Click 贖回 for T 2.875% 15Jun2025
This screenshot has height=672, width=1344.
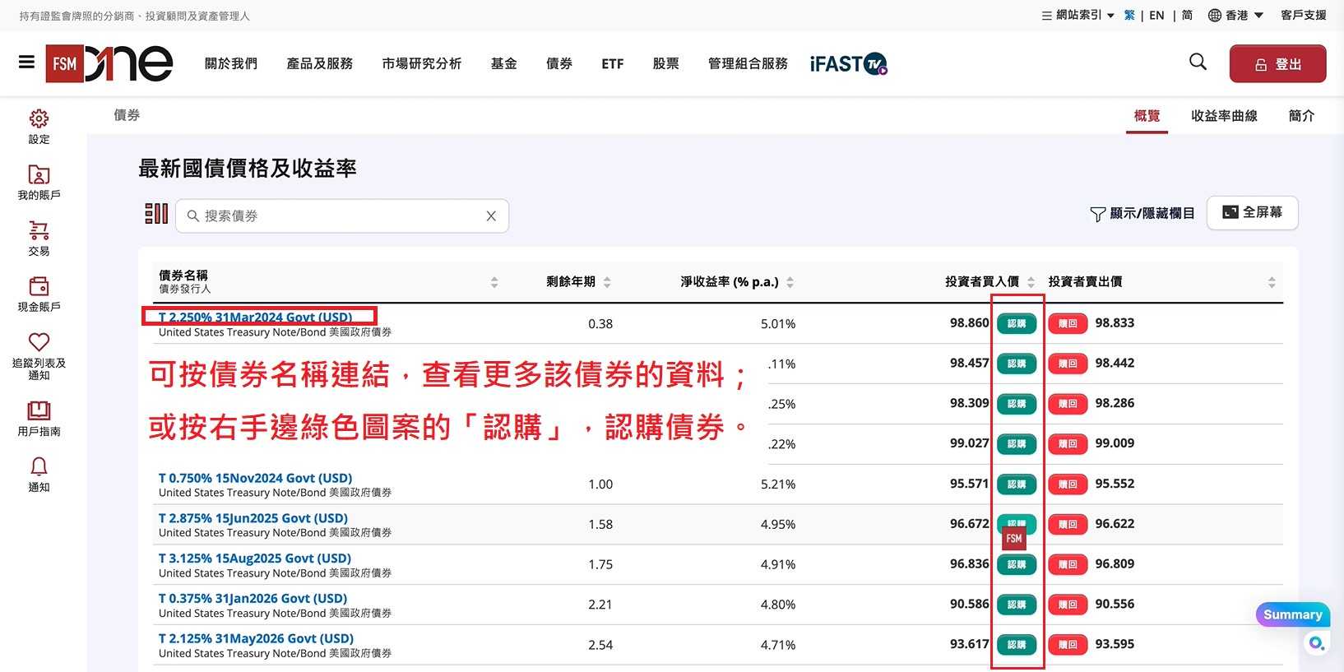[x=1068, y=524]
